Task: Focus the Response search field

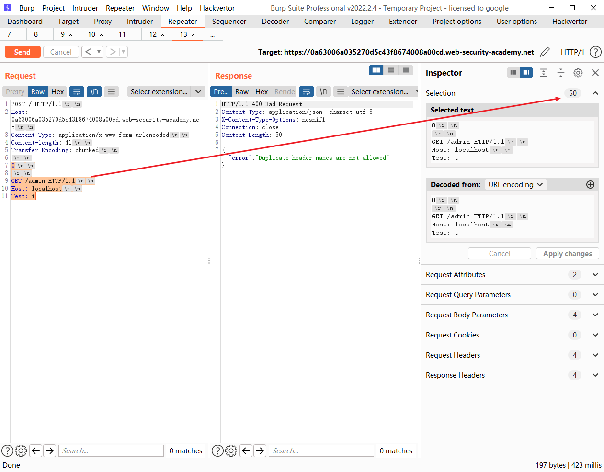Action: 321,450
